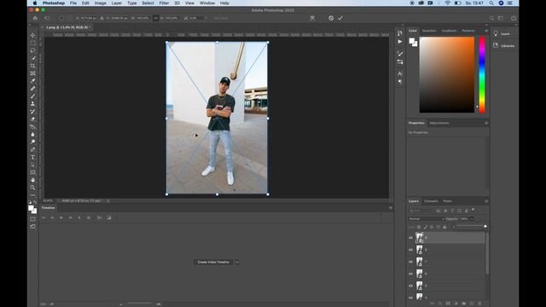Screen dimensions: 546x307
Task: Select the Rectangle shape tool
Action: pos(32,172)
